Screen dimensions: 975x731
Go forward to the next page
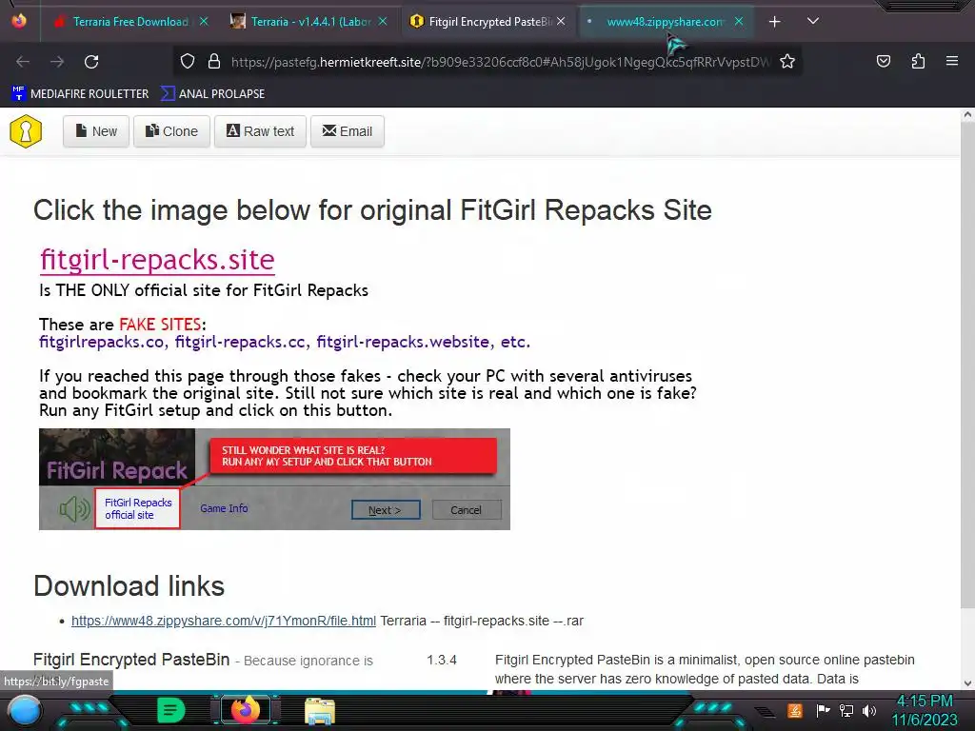click(57, 62)
